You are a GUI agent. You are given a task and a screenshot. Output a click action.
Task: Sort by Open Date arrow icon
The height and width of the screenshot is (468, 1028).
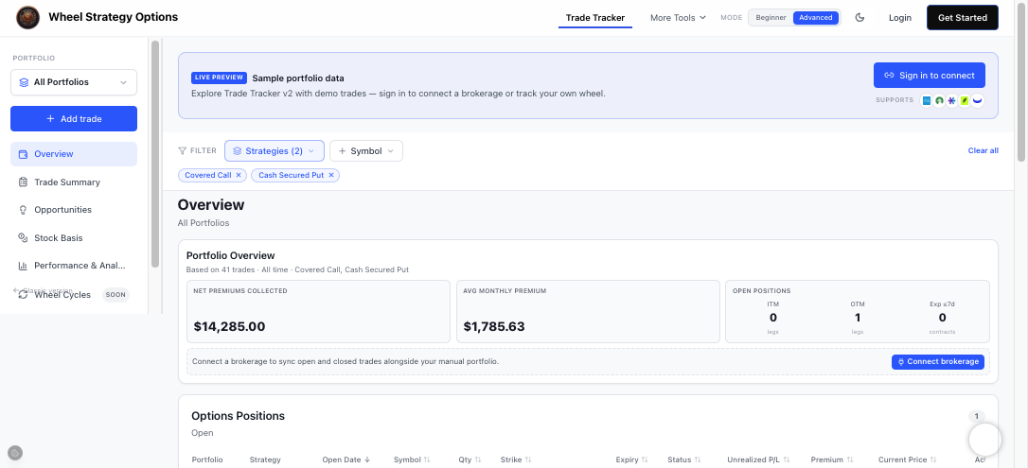click(367, 460)
